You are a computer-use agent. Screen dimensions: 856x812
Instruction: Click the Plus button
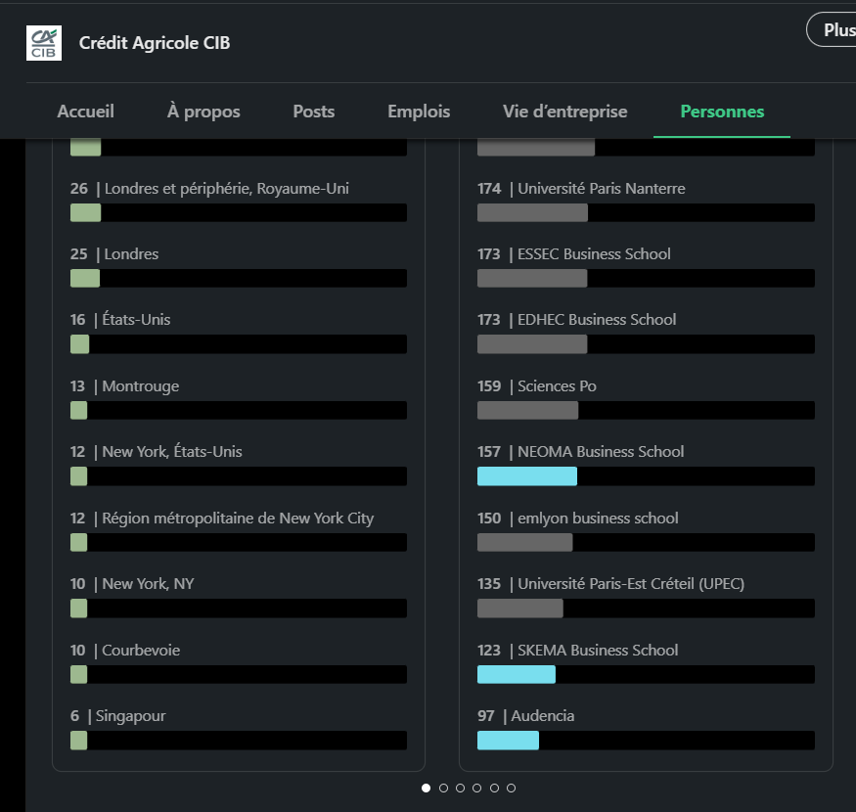pos(832,29)
